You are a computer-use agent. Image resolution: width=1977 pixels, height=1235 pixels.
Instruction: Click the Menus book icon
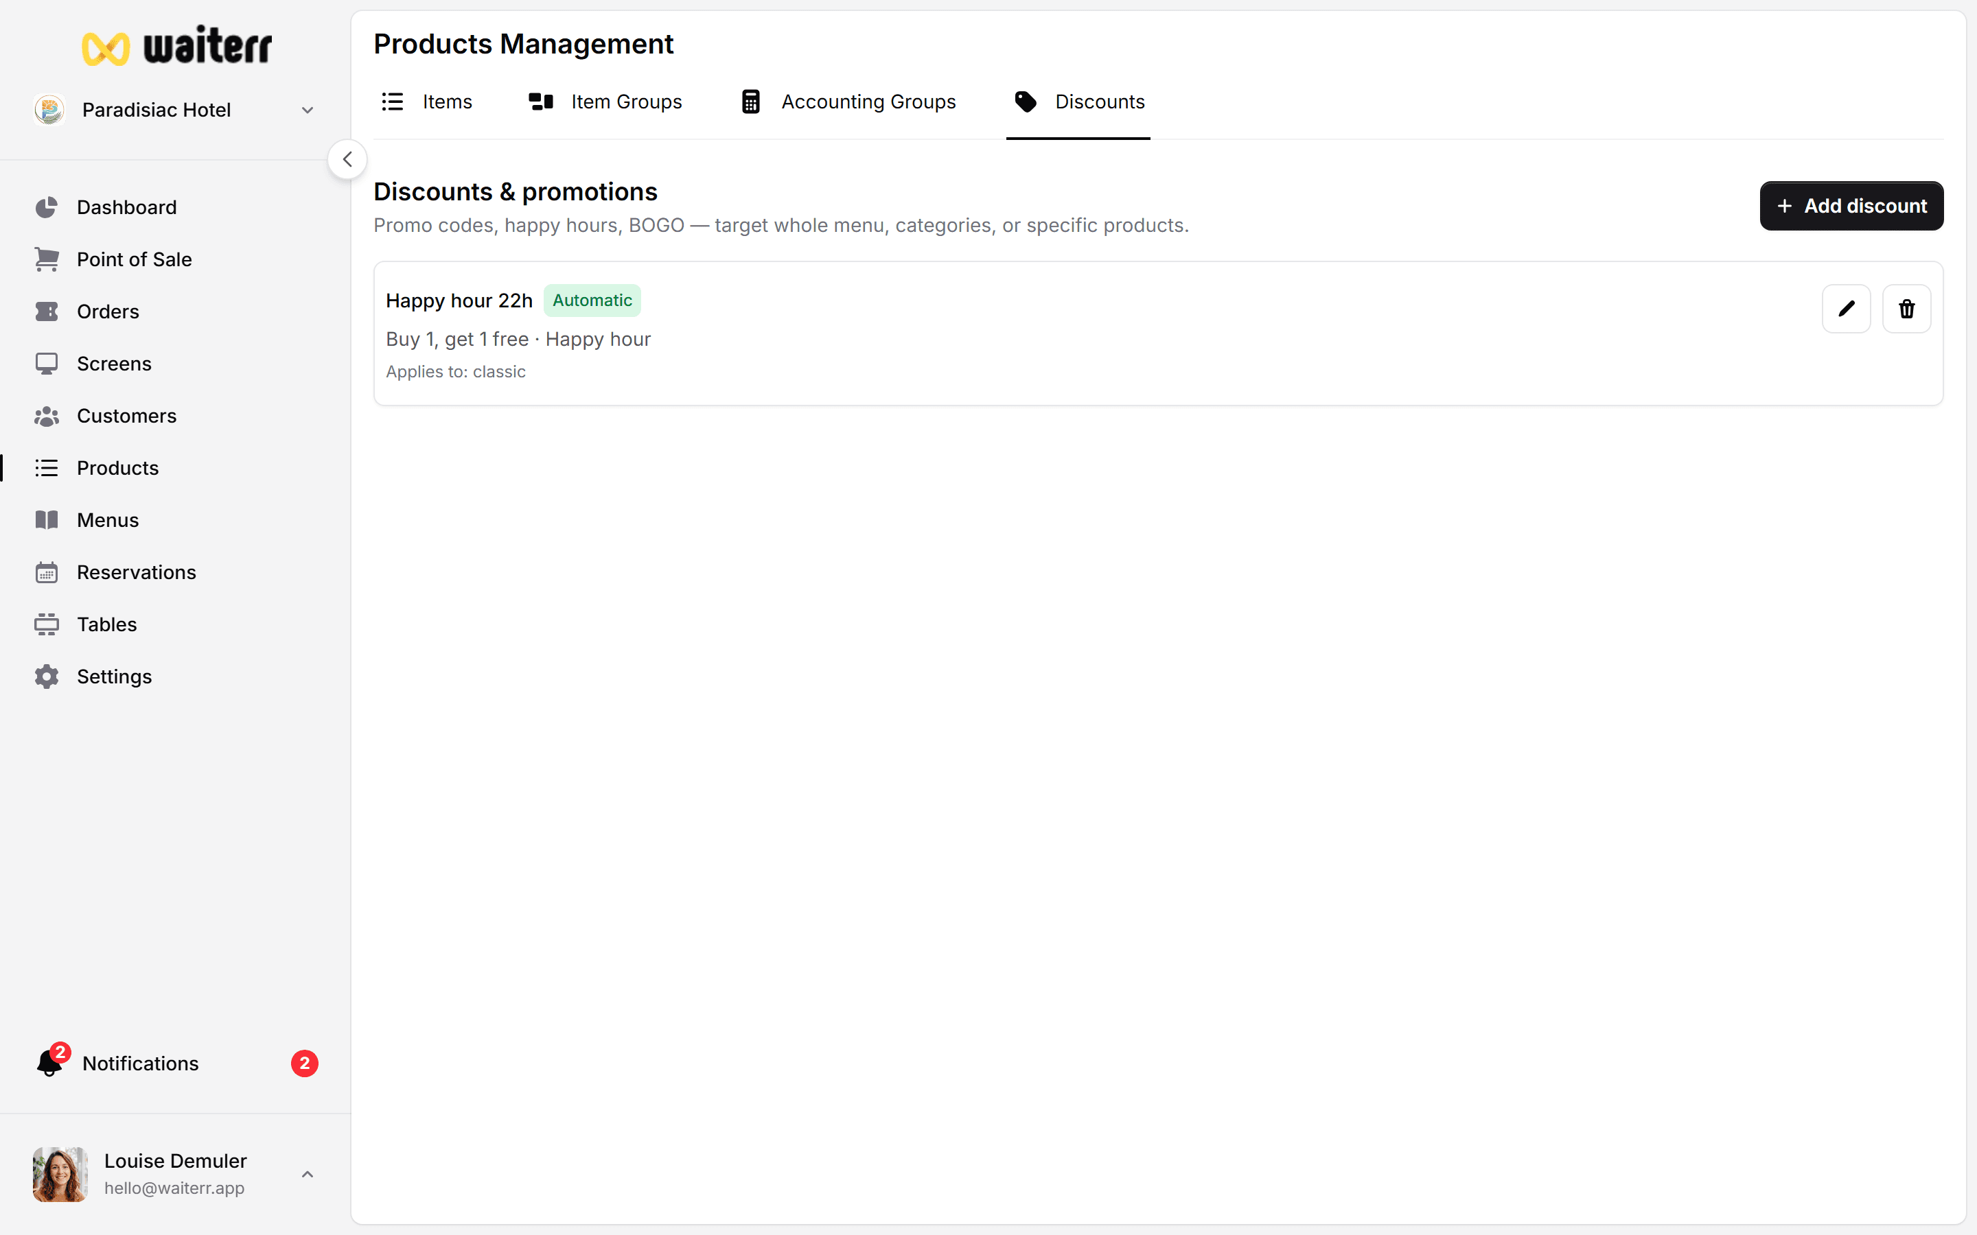pyautogui.click(x=47, y=520)
